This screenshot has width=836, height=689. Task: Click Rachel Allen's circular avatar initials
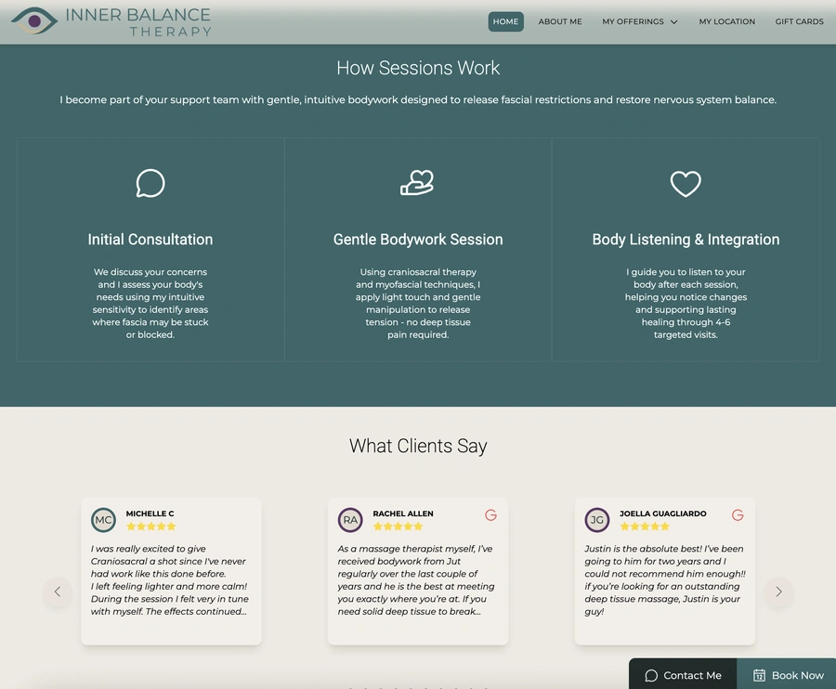[x=350, y=520]
